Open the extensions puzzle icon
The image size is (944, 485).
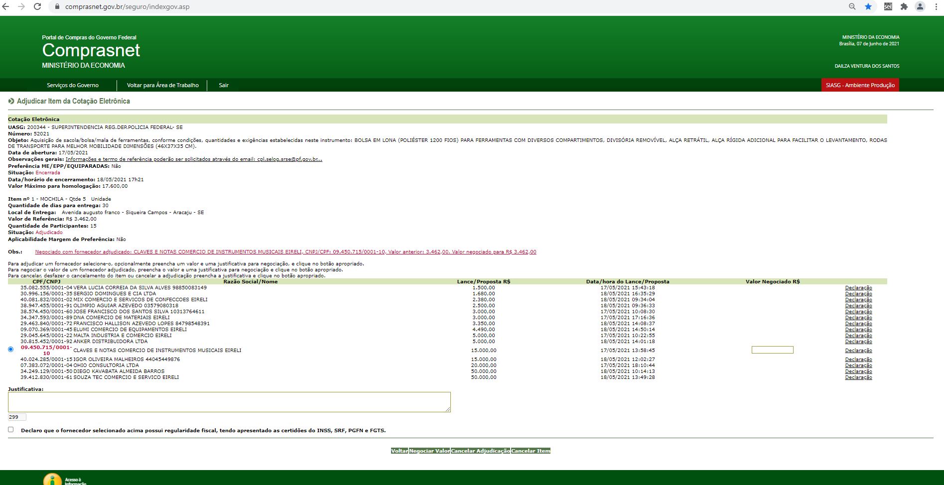904,6
